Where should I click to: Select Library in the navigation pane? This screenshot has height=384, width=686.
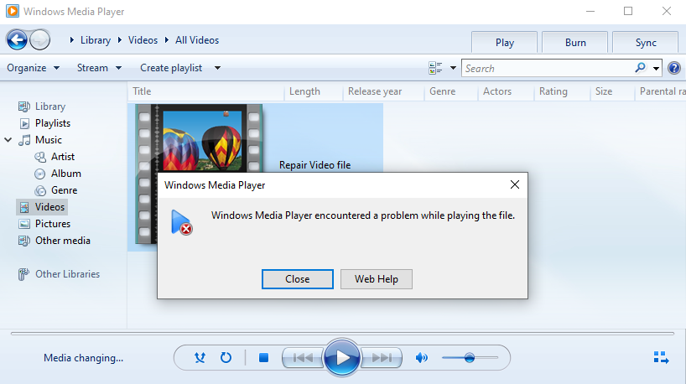42,106
